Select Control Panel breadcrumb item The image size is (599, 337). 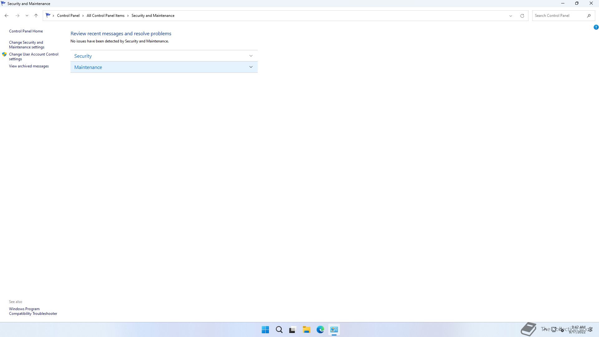[x=68, y=16]
